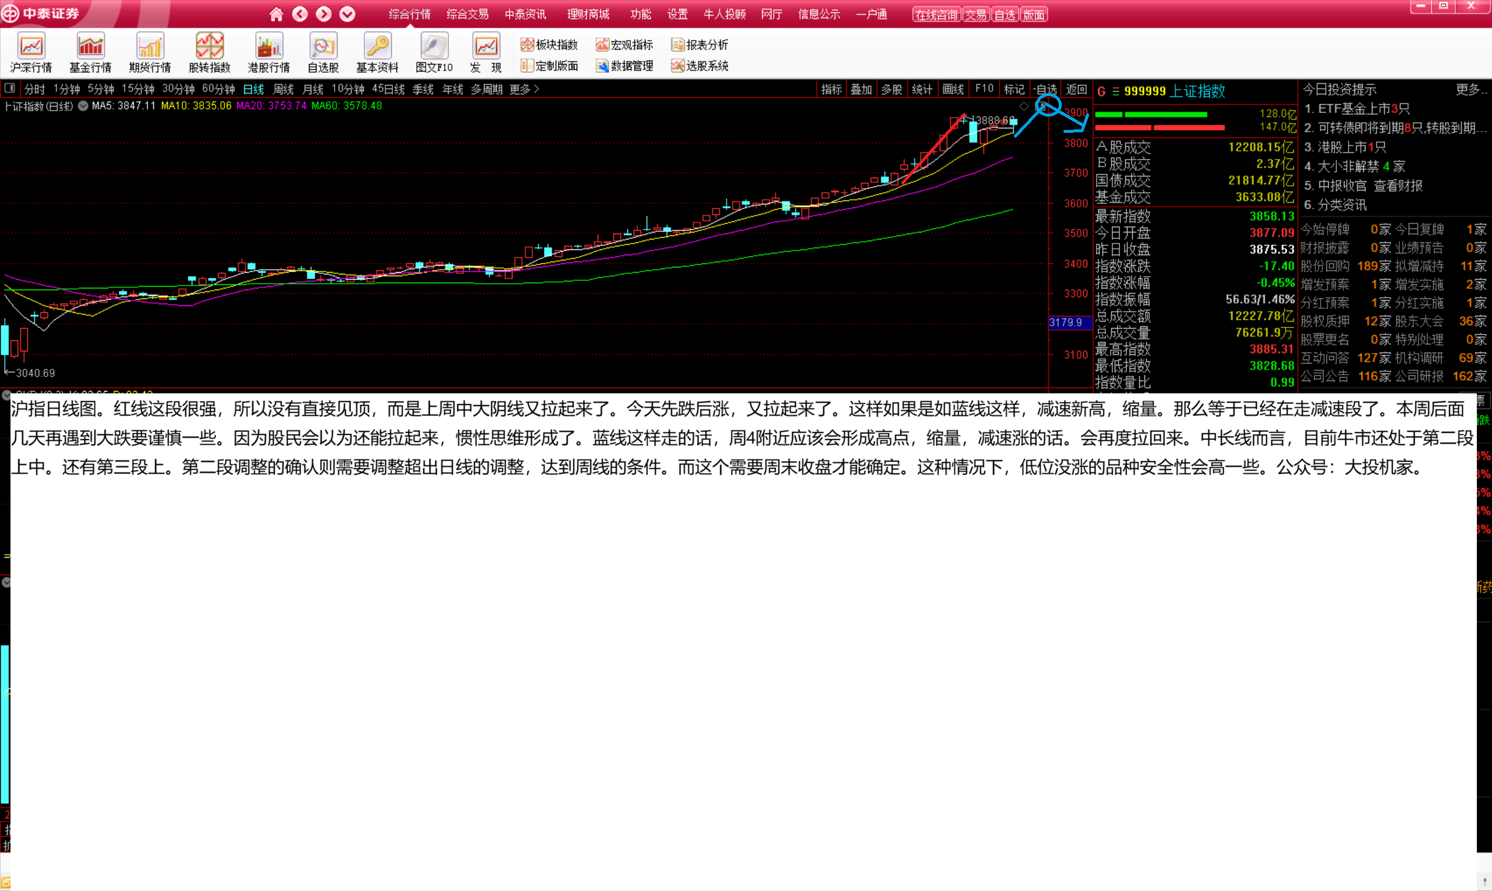Open 综合交易 menu
Viewport: 1492px width, 891px height.
point(467,14)
